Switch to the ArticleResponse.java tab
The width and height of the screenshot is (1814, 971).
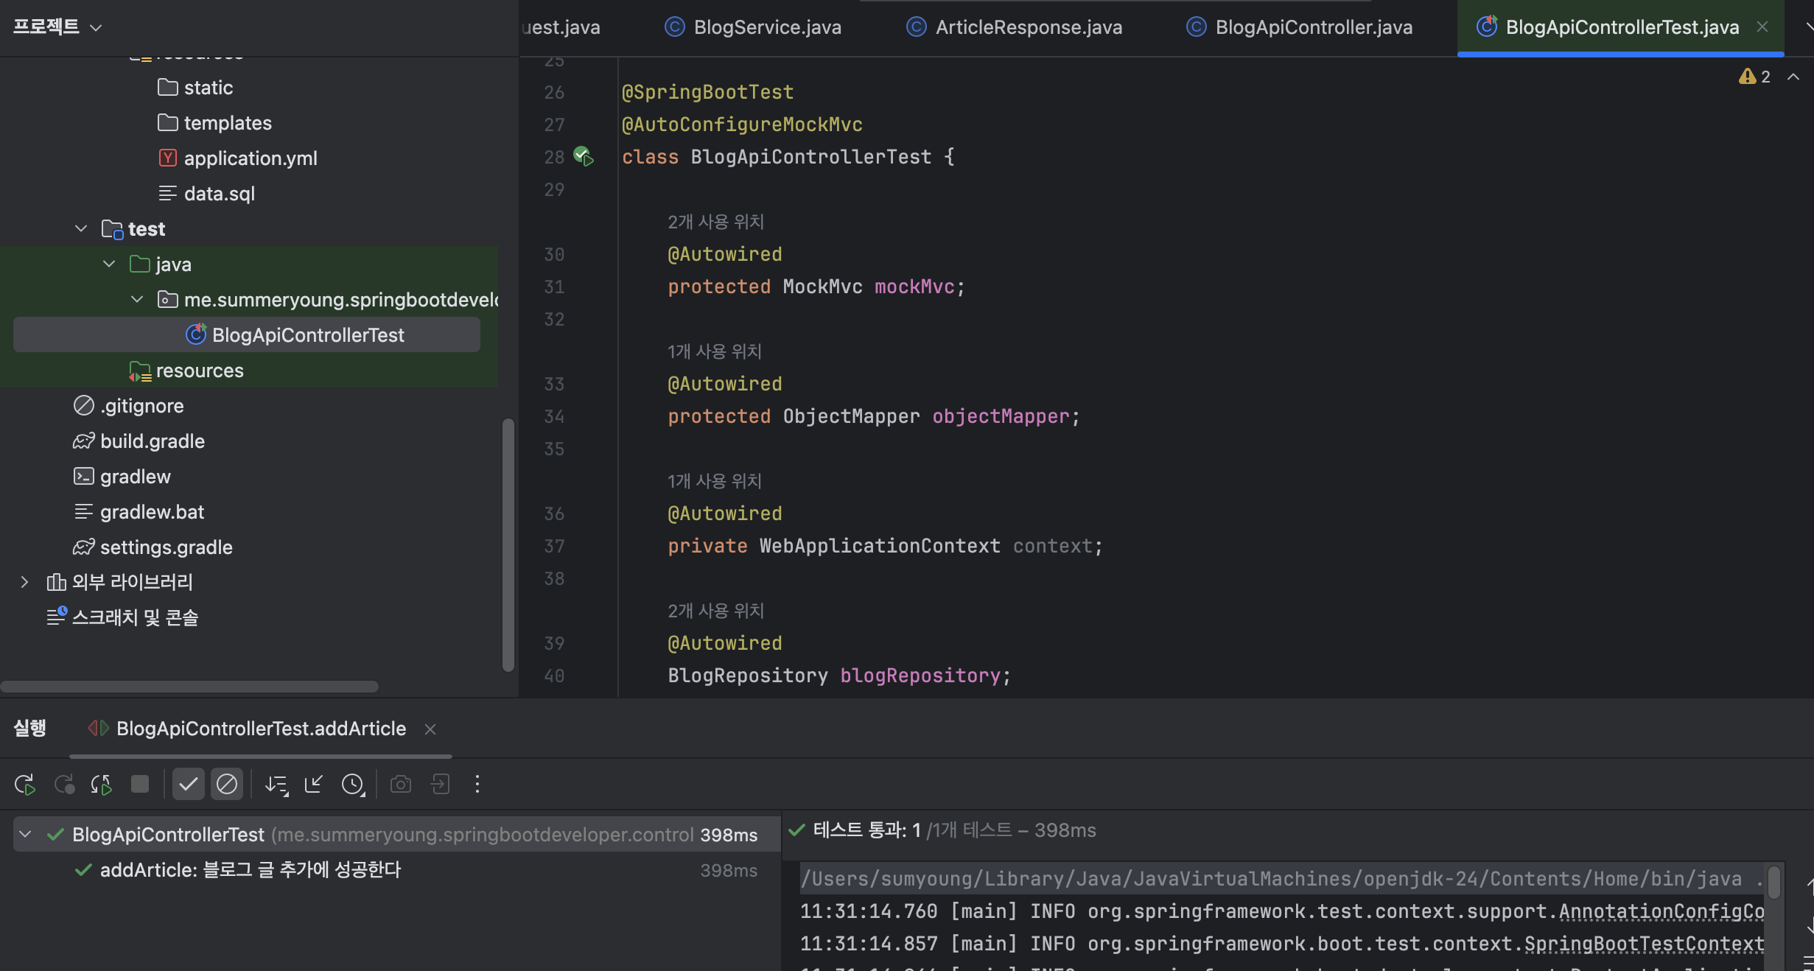(1028, 27)
